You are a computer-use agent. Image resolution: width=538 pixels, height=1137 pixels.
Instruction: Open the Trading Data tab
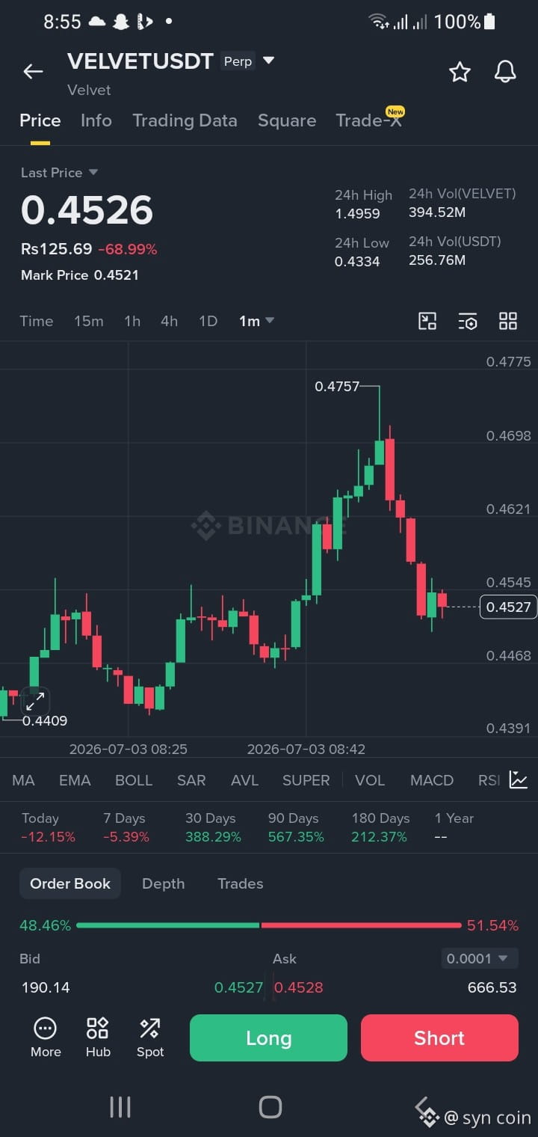(x=185, y=120)
